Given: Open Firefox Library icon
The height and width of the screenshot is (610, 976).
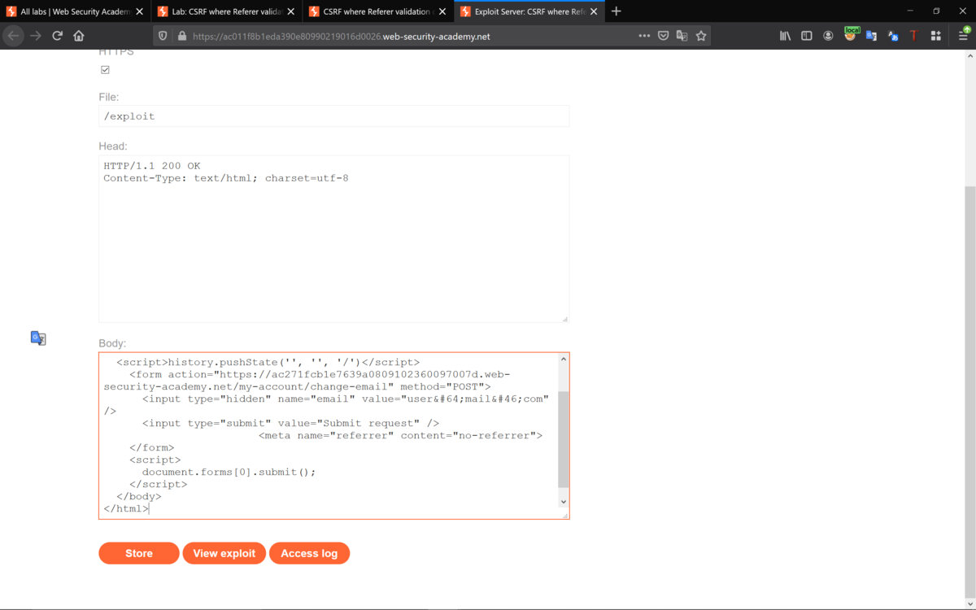Looking at the screenshot, I should click(x=785, y=36).
